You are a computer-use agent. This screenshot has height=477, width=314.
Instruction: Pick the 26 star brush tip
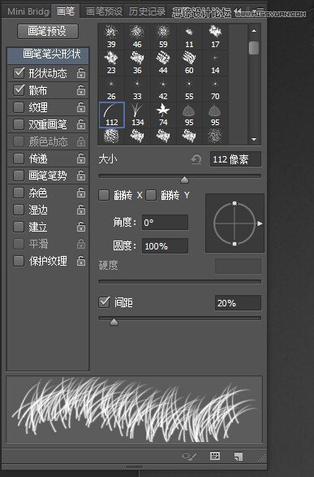coord(111,89)
